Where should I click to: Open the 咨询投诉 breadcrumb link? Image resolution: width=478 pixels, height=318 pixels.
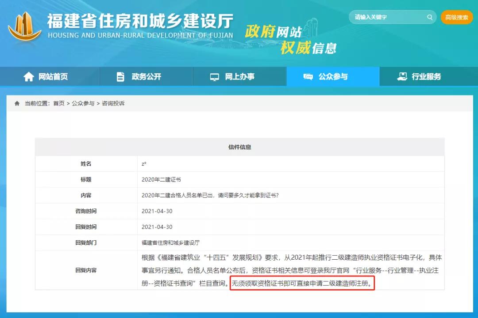click(113, 103)
